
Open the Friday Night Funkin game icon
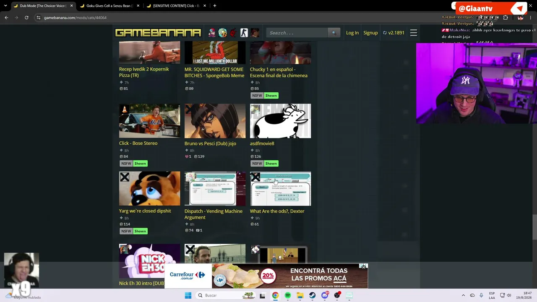(x=211, y=33)
